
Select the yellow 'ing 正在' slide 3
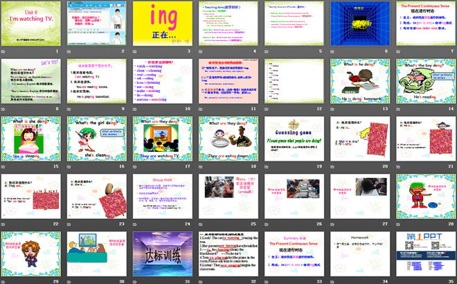(x=163, y=24)
